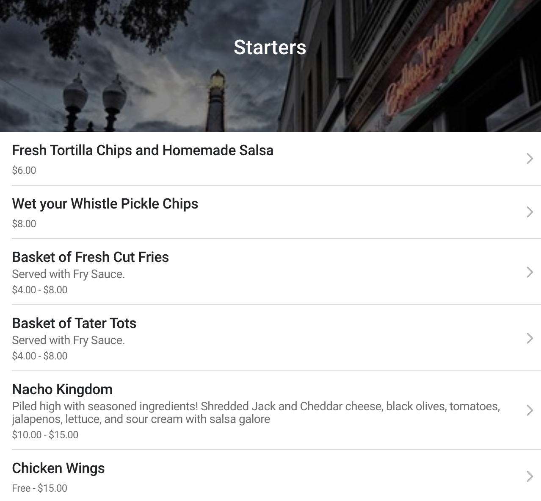Viewport: 541px width, 501px height.
Task: Click the Nacho Kingdom chevron arrow
Action: [530, 410]
